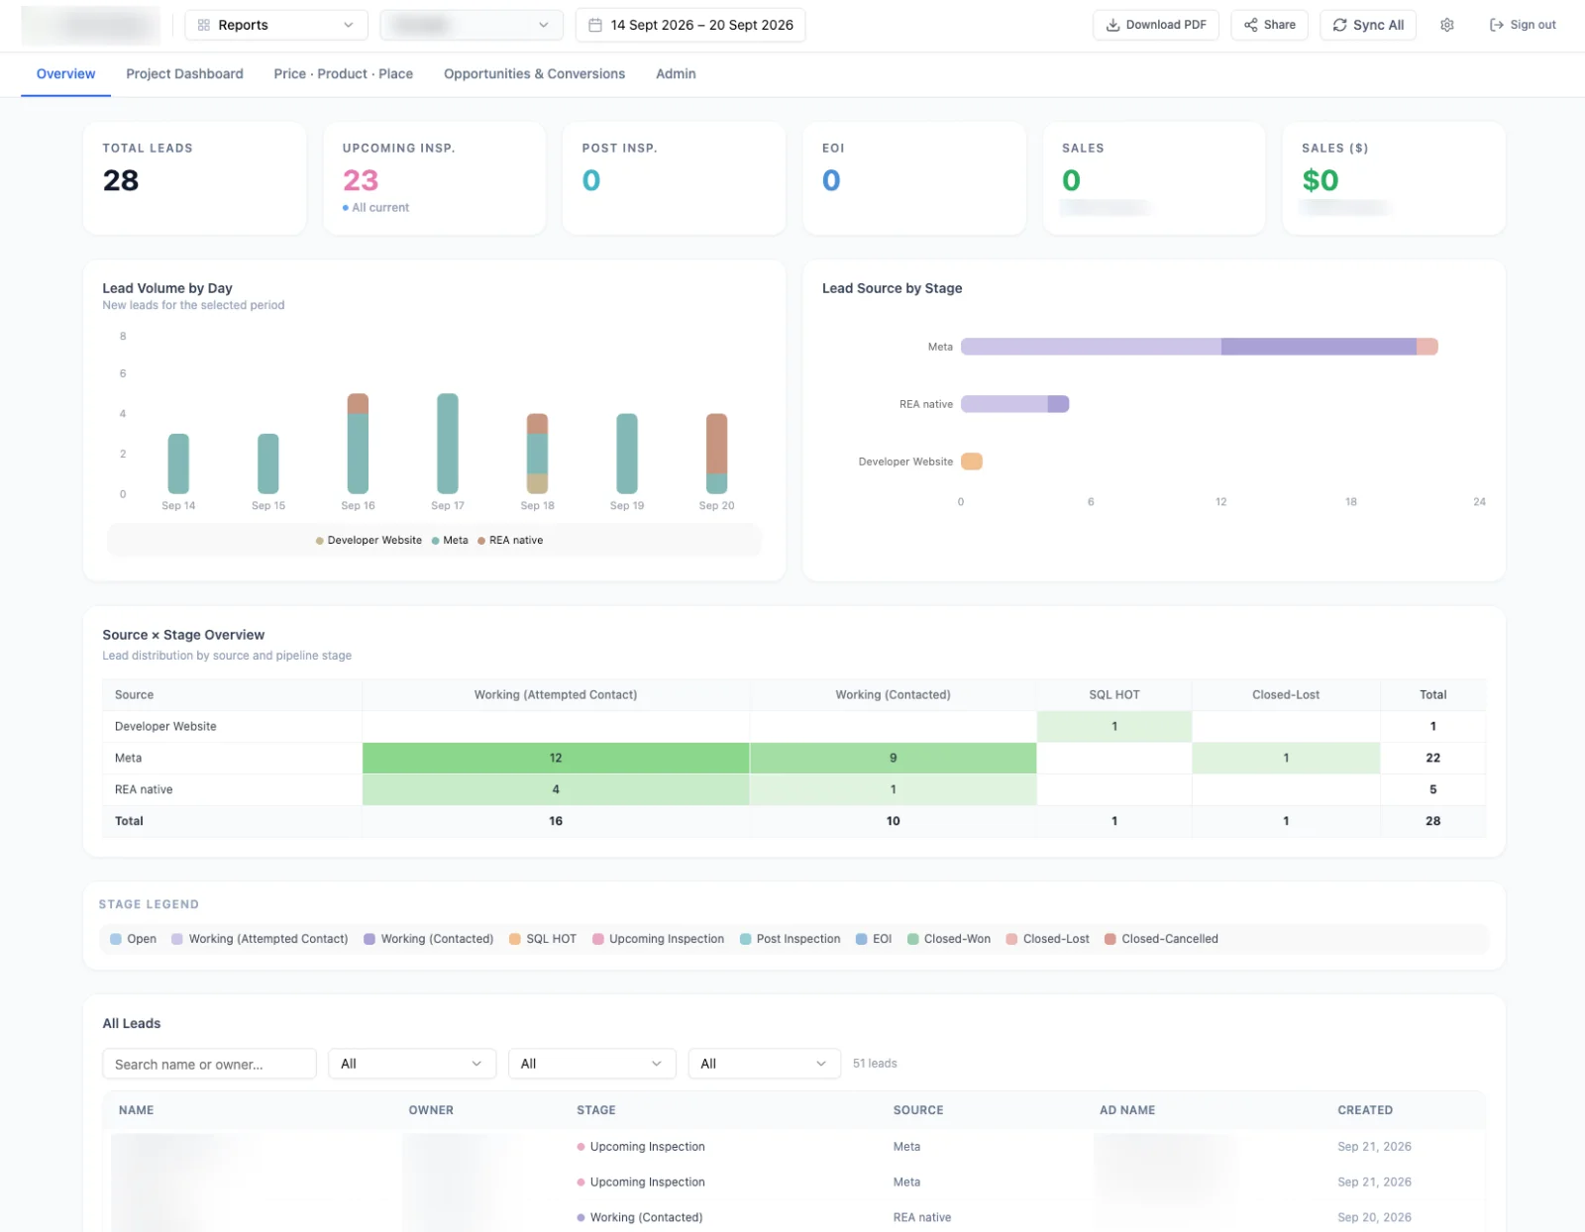Open the blurred project selector dropdown
This screenshot has width=1585, height=1232.
[x=472, y=25]
